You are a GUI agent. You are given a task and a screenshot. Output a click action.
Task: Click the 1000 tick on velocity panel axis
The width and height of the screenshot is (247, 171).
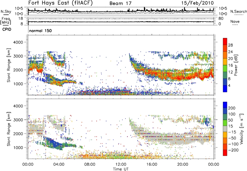(18, 148)
